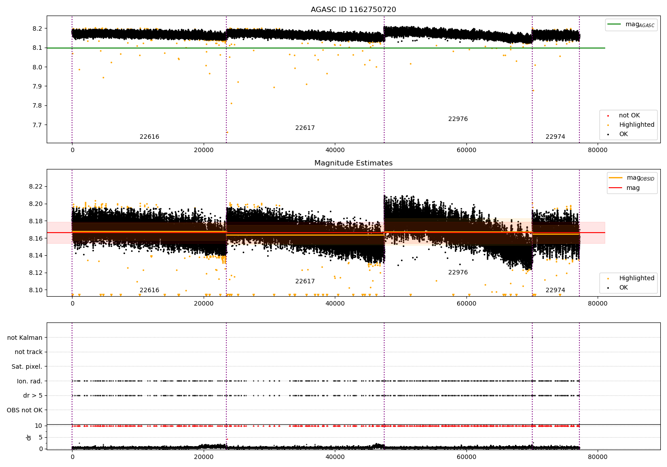Click the 'dr > 5' axis label

click(33, 396)
